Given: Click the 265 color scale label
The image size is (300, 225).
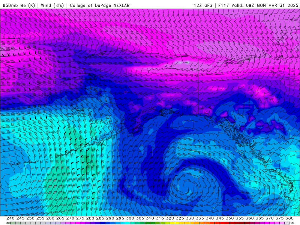Looking at the screenshot, I should click(x=60, y=218).
